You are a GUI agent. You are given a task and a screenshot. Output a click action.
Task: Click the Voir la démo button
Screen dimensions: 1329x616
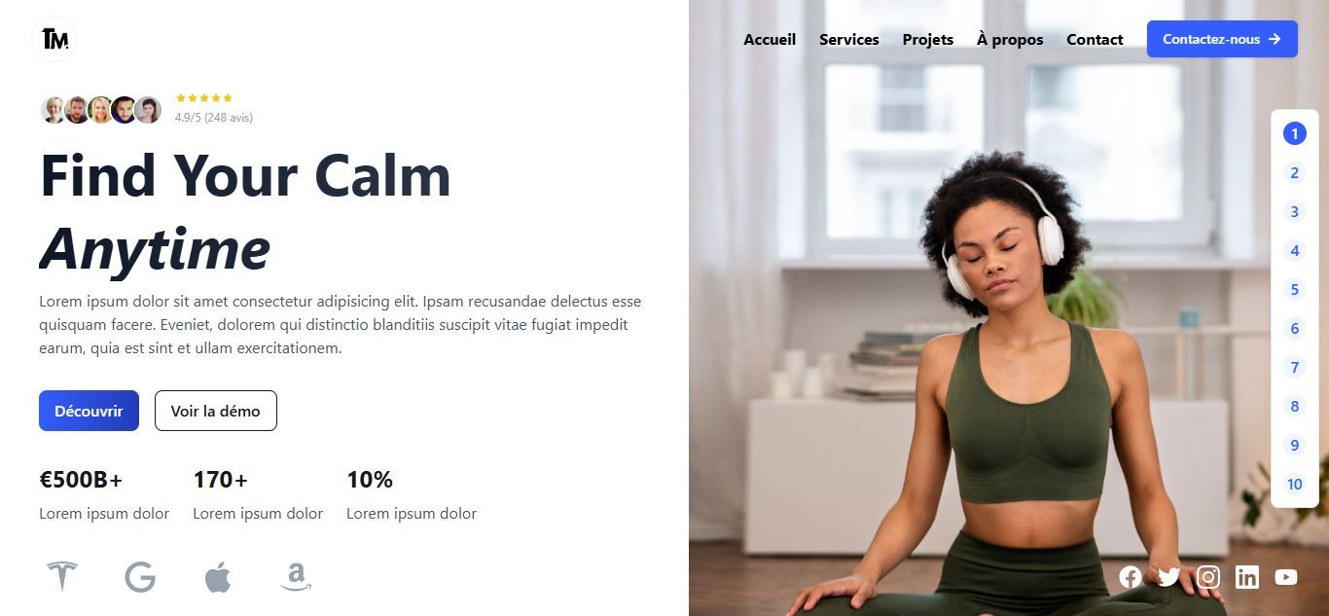pos(216,411)
